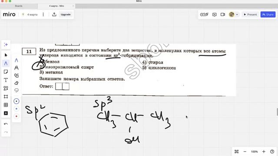Image resolution: width=278 pixels, height=156 pixels.
Task: Click the 100% zoom level
Action: click(254, 152)
